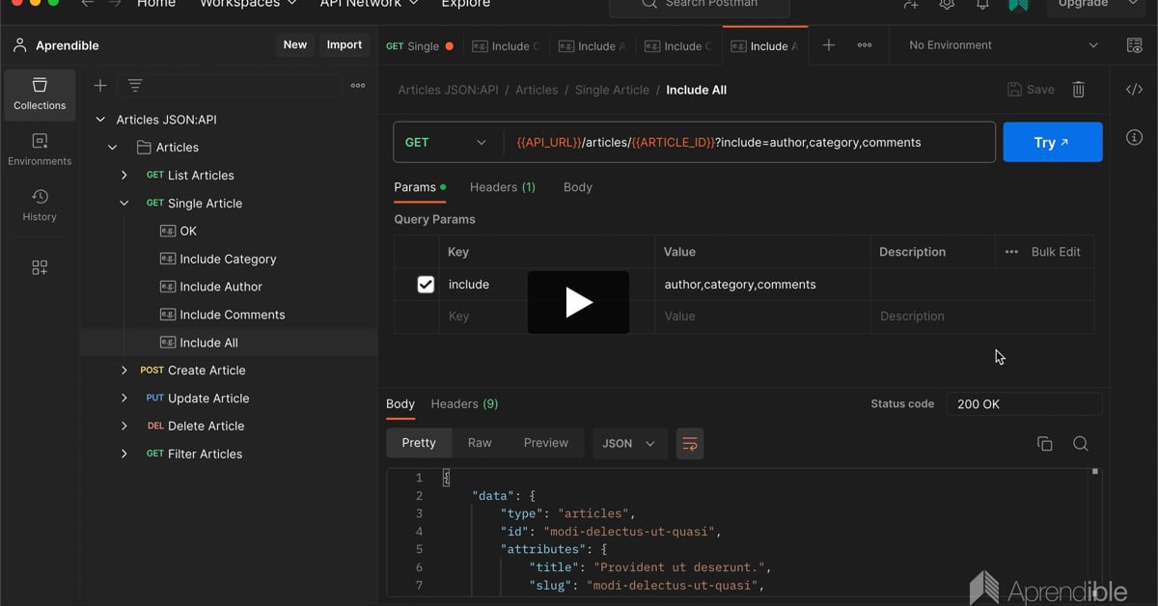Uncheck the include query param checkbox
Viewport: 1158px width, 606px height.
click(426, 285)
